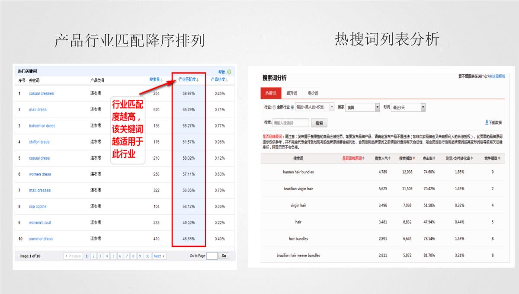Sort by 行业匹配度 green arrow
This screenshot has height=294, width=519.
point(198,80)
